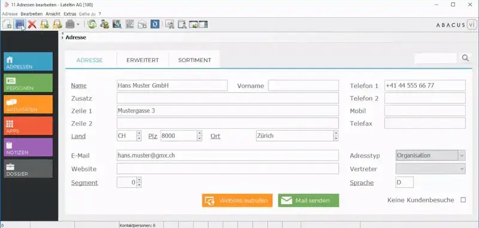Click the underlined Segment label link
This screenshot has height=228, width=479.
[84, 183]
